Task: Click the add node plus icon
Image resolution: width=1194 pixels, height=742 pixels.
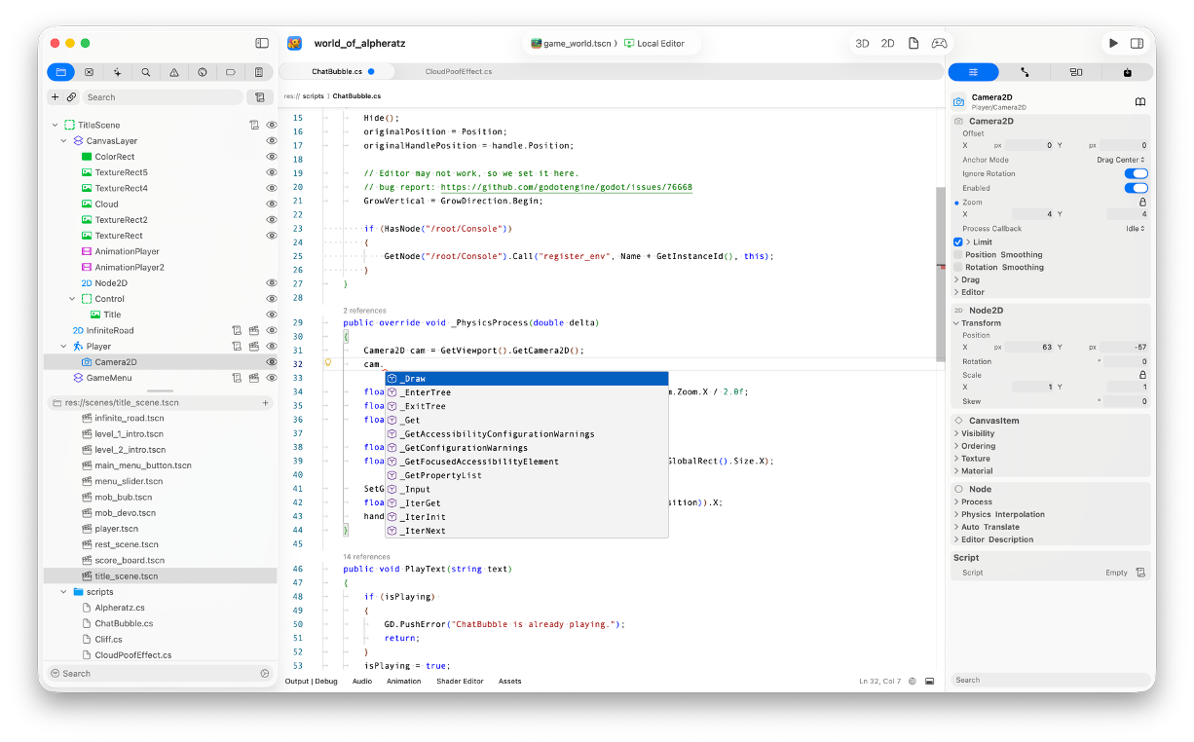Action: (56, 97)
